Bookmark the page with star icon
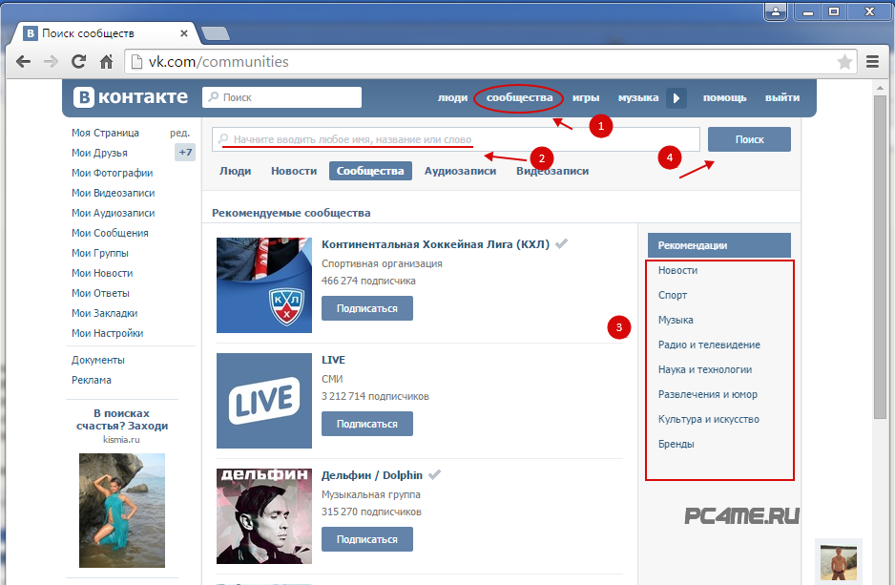 tap(844, 62)
